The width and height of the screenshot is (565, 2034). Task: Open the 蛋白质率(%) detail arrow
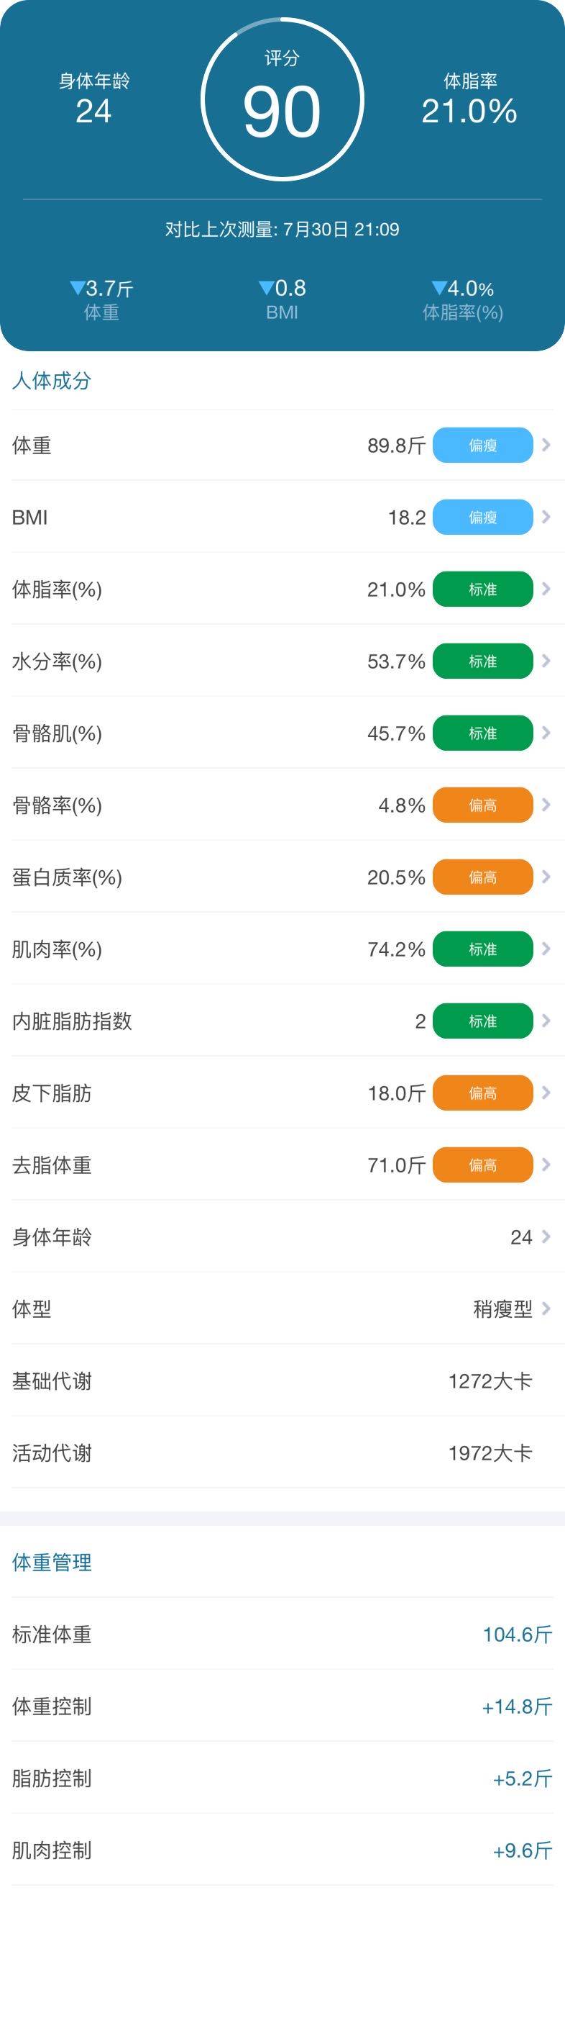pos(546,877)
